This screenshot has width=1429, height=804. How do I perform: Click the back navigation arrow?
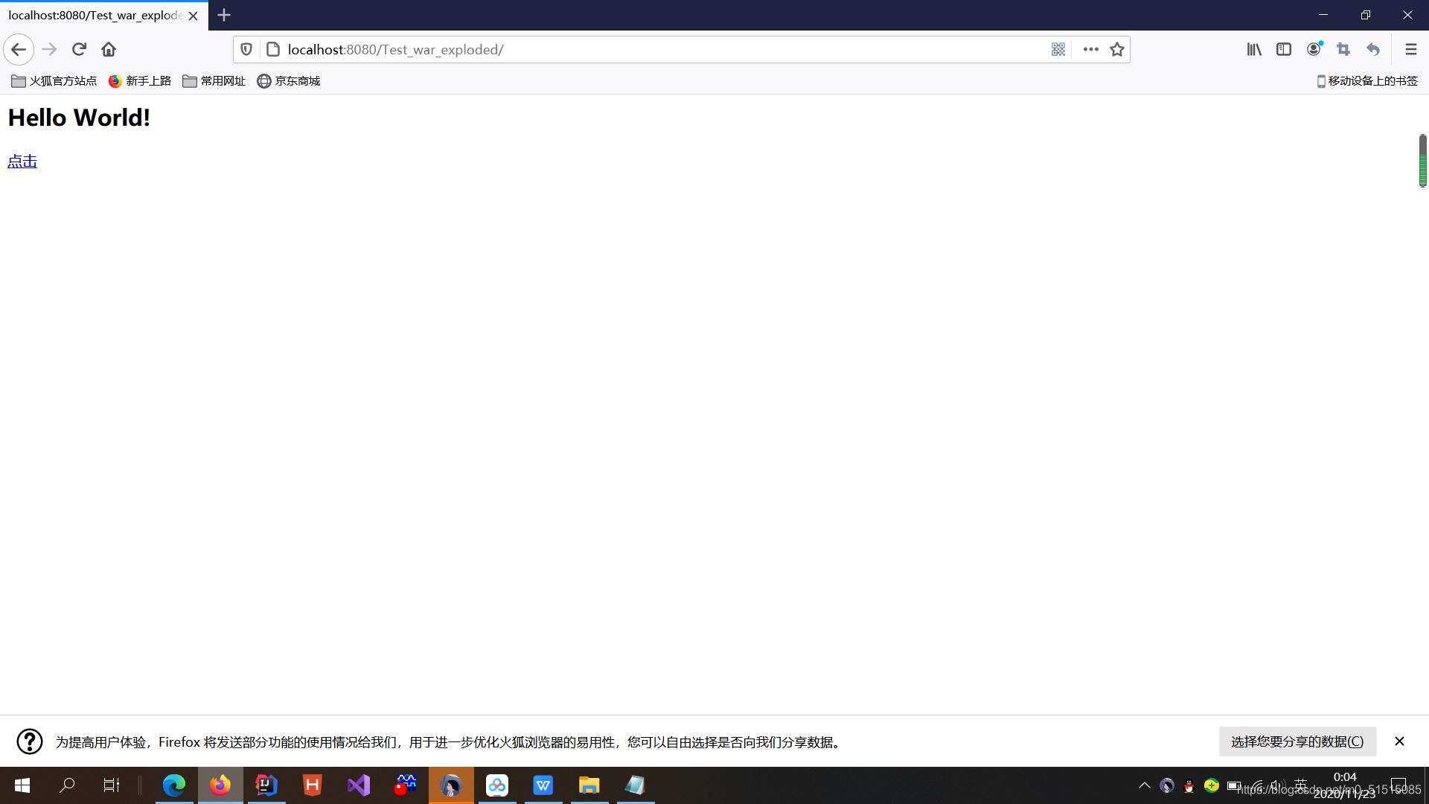[19, 49]
